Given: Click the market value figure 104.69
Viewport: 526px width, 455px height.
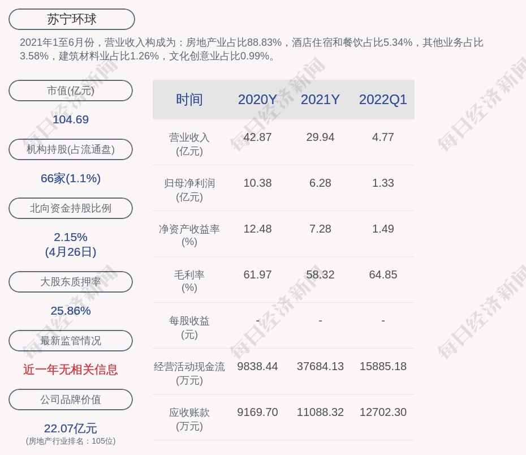Looking at the screenshot, I should (71, 119).
